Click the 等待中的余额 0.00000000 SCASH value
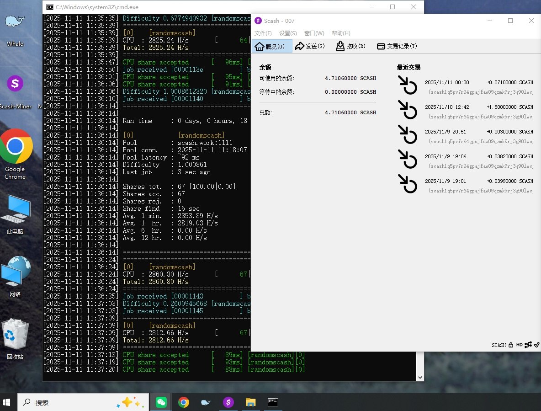Image resolution: width=541 pixels, height=411 pixels. 350,92
